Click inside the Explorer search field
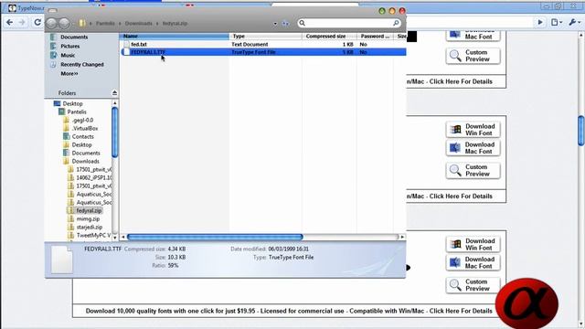 349,23
